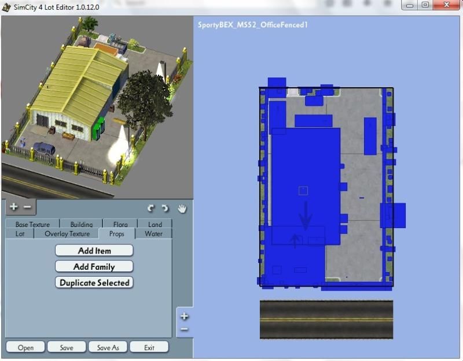The height and width of the screenshot is (361, 463).
Task: Click the Add Item button
Action: 94,251
